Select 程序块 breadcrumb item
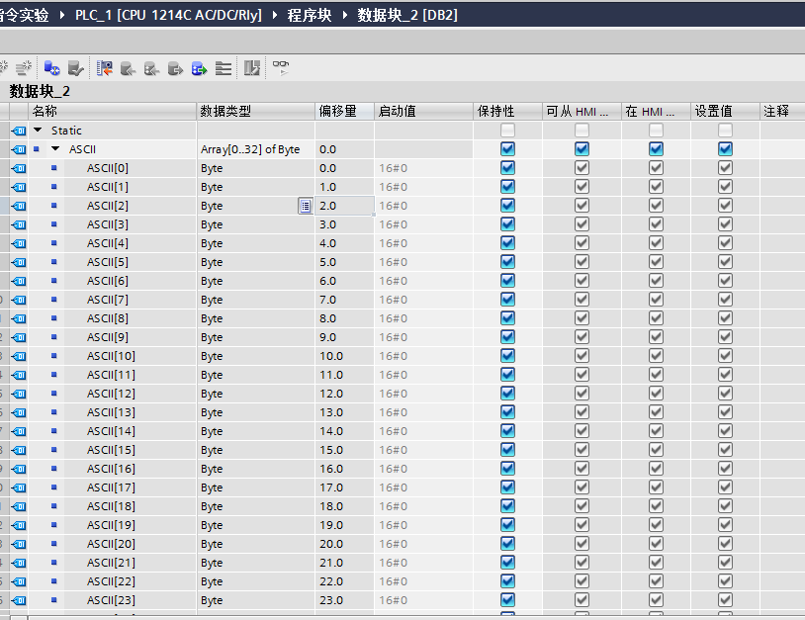Image resolution: width=805 pixels, height=620 pixels. [310, 15]
